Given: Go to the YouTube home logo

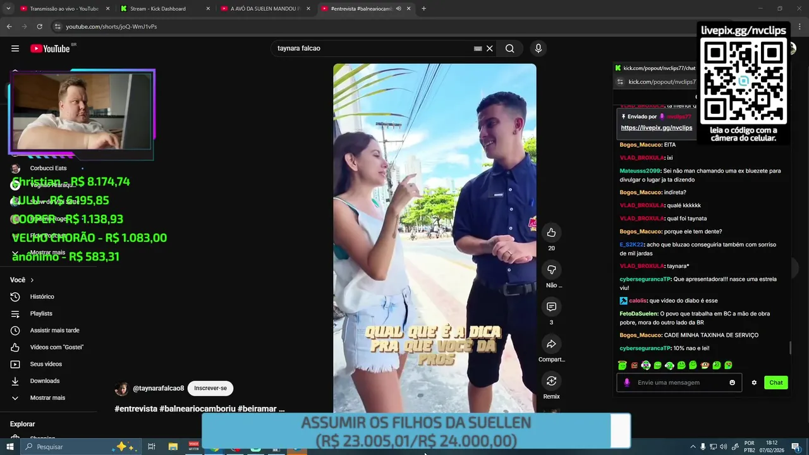Looking at the screenshot, I should [x=50, y=49].
